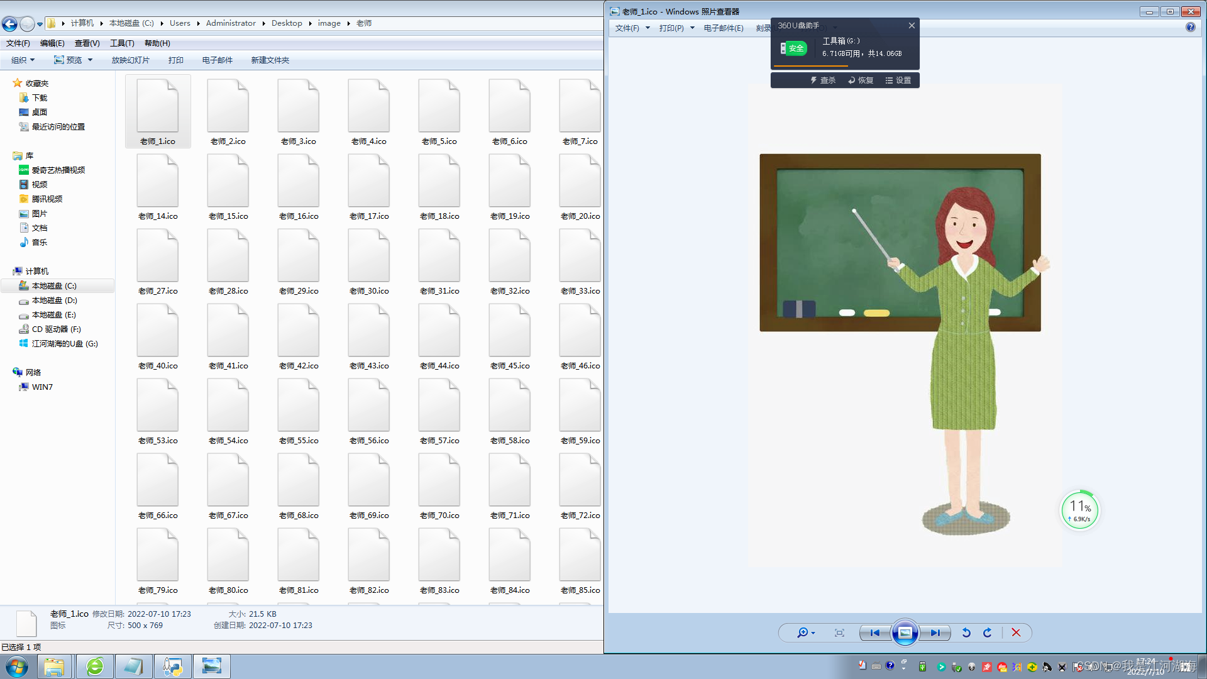The width and height of the screenshot is (1207, 679).
Task: Click the actual size fit icon
Action: [839, 633]
